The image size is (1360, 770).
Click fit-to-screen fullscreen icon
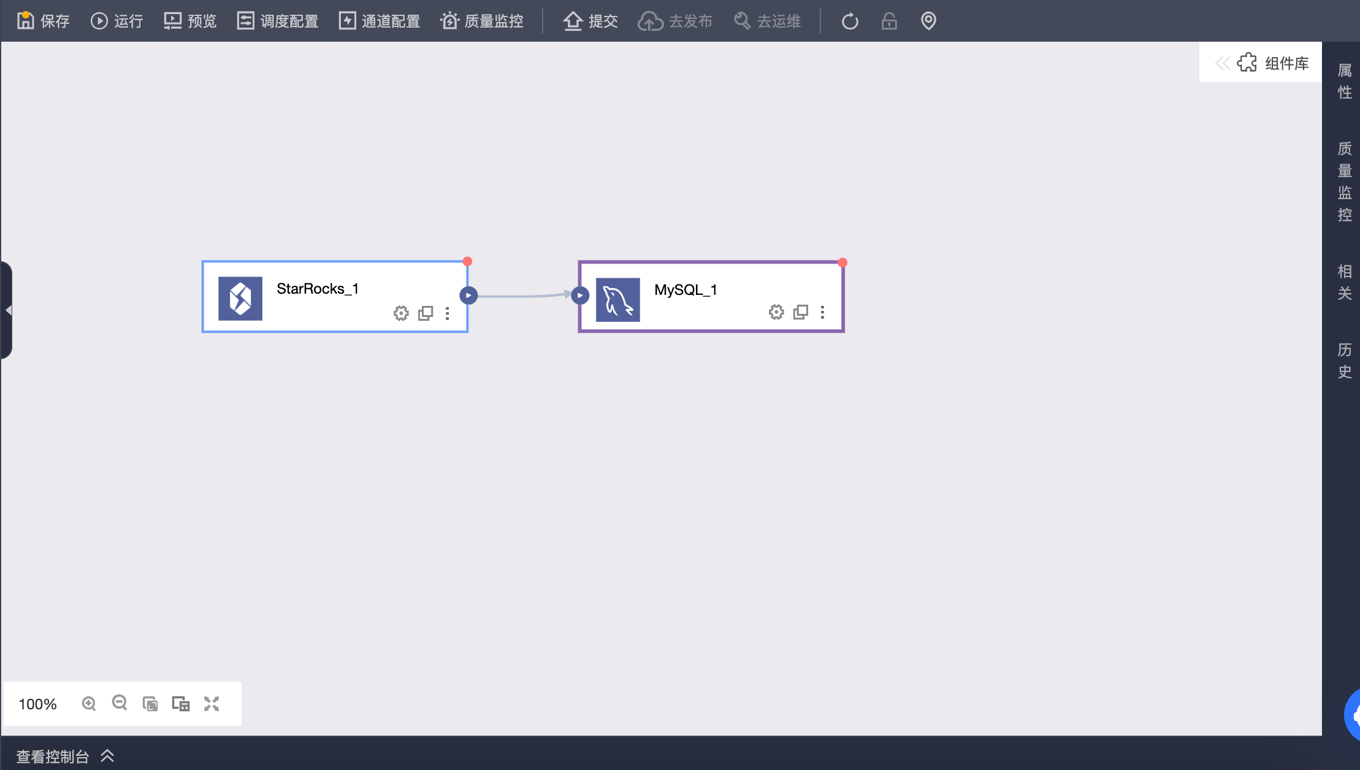(x=212, y=703)
